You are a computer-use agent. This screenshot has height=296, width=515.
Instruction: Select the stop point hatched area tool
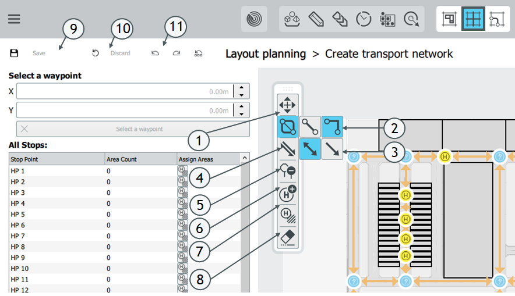[288, 216]
